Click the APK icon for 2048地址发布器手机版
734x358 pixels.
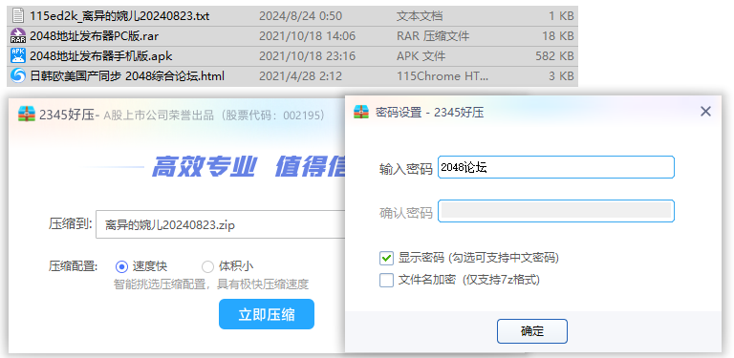pyautogui.click(x=18, y=55)
